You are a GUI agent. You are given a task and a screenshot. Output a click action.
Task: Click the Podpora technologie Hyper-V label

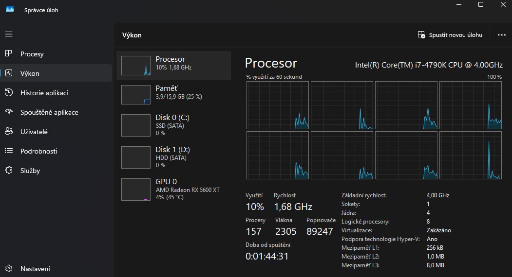(380, 239)
